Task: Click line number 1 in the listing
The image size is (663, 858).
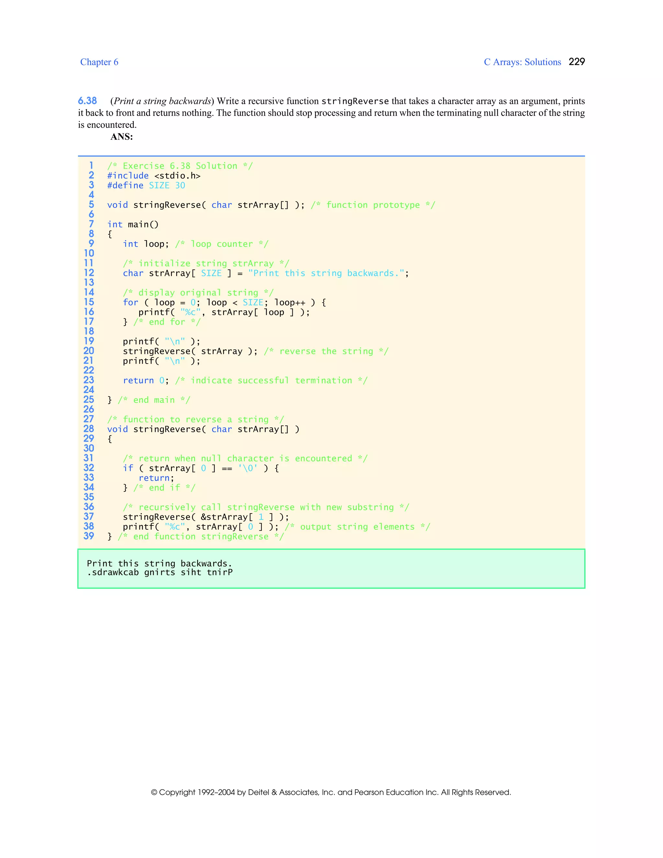Action: point(91,165)
